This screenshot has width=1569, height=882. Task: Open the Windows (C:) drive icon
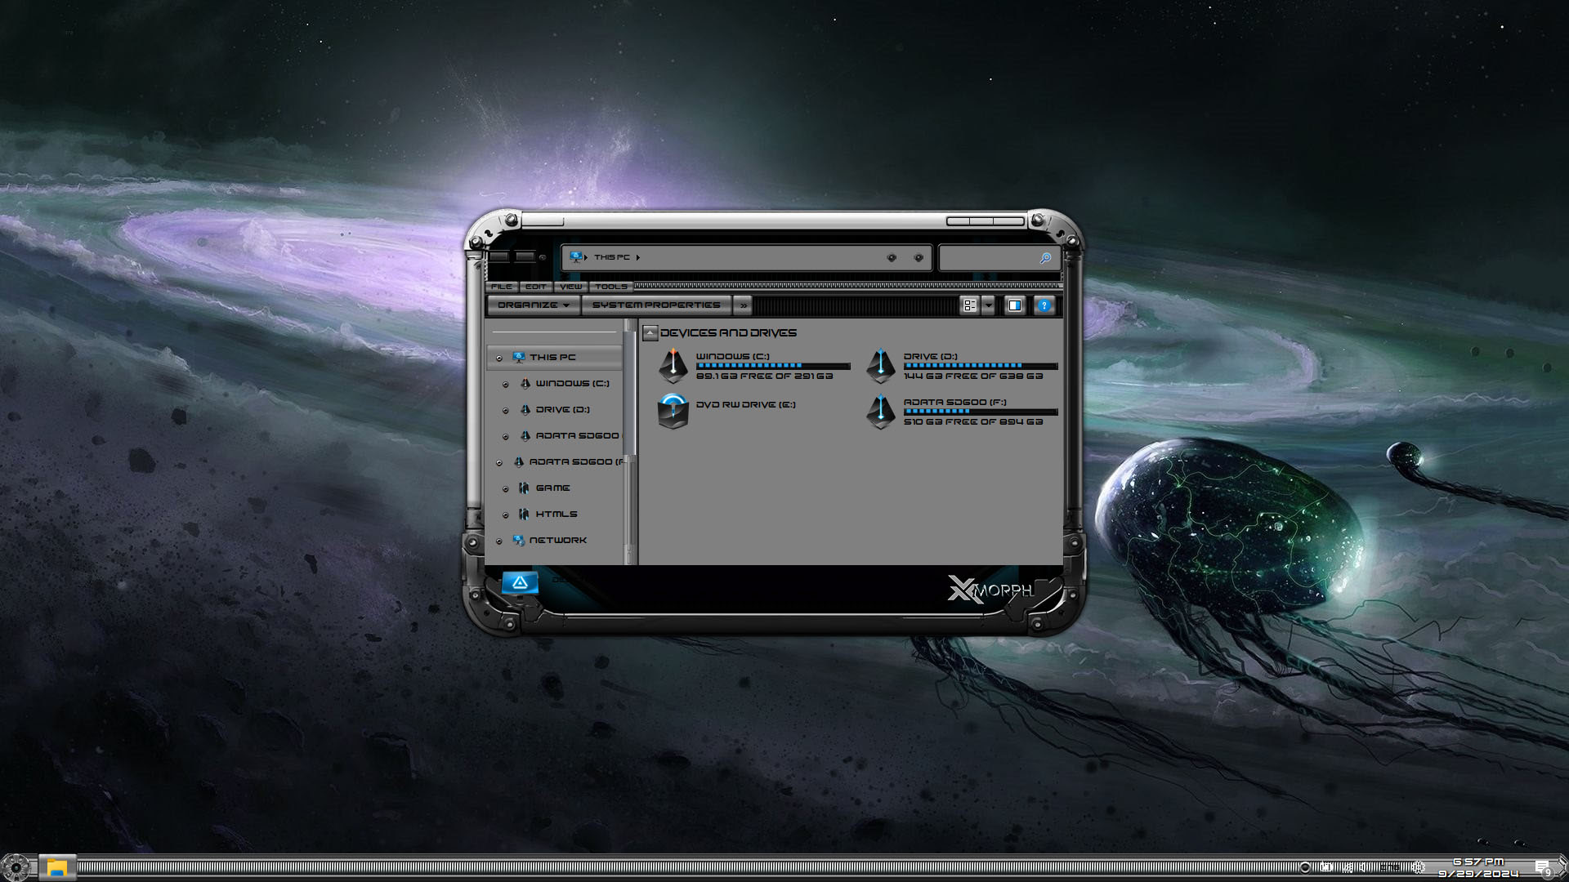673,365
